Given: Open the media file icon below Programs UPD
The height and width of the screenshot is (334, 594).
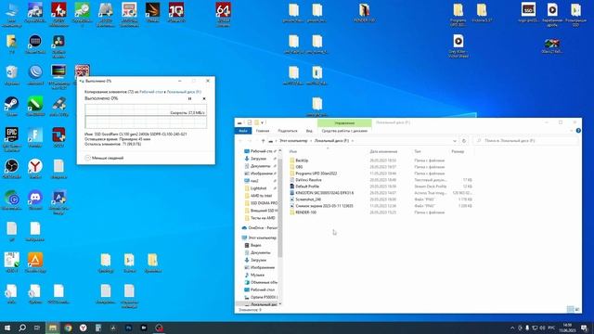Looking at the screenshot, I should click(x=458, y=45).
